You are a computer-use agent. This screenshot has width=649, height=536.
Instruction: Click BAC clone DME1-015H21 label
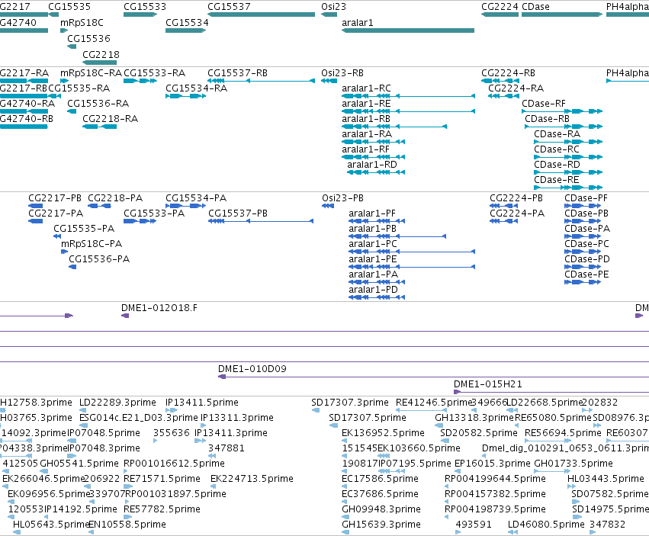point(488,384)
